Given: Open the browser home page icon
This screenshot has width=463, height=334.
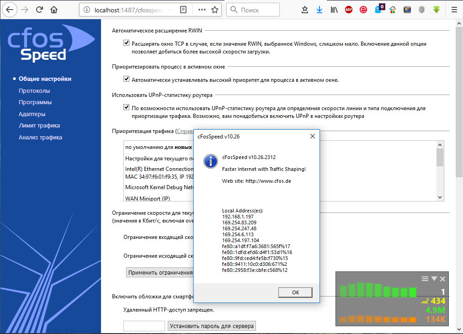Looking at the screenshot, I should click(x=54, y=10).
